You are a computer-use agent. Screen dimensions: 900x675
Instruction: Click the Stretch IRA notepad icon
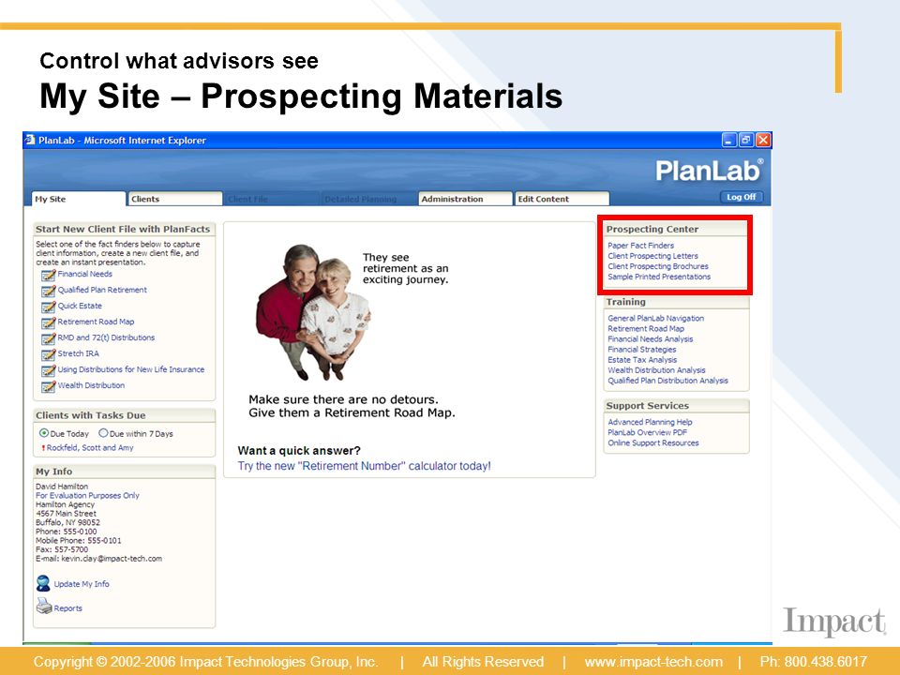click(48, 354)
